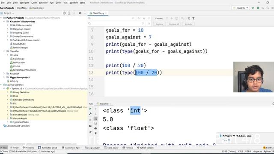Click the search text input field
Image resolution: width=274 pixels, height=154 pixels.
(x=111, y=18)
